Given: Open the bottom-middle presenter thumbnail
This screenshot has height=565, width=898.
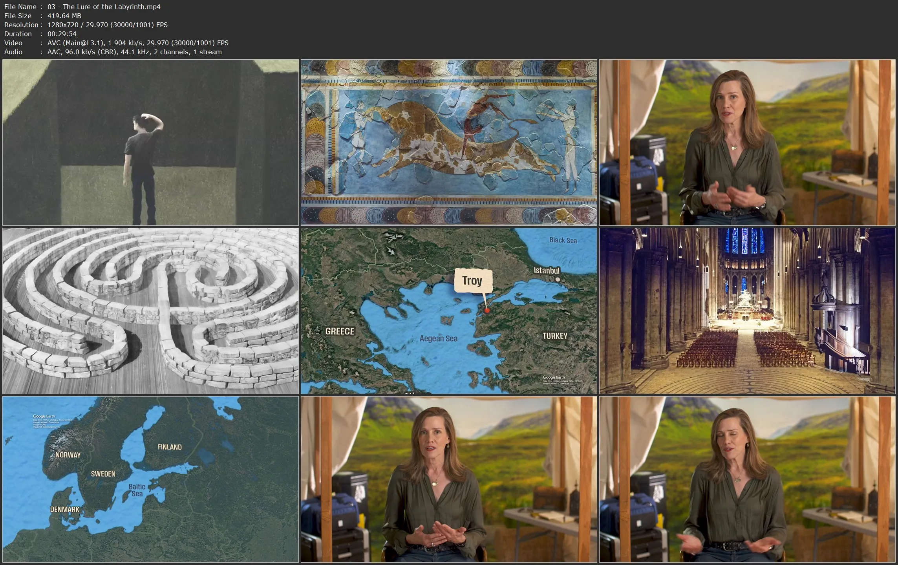Looking at the screenshot, I should [x=449, y=479].
